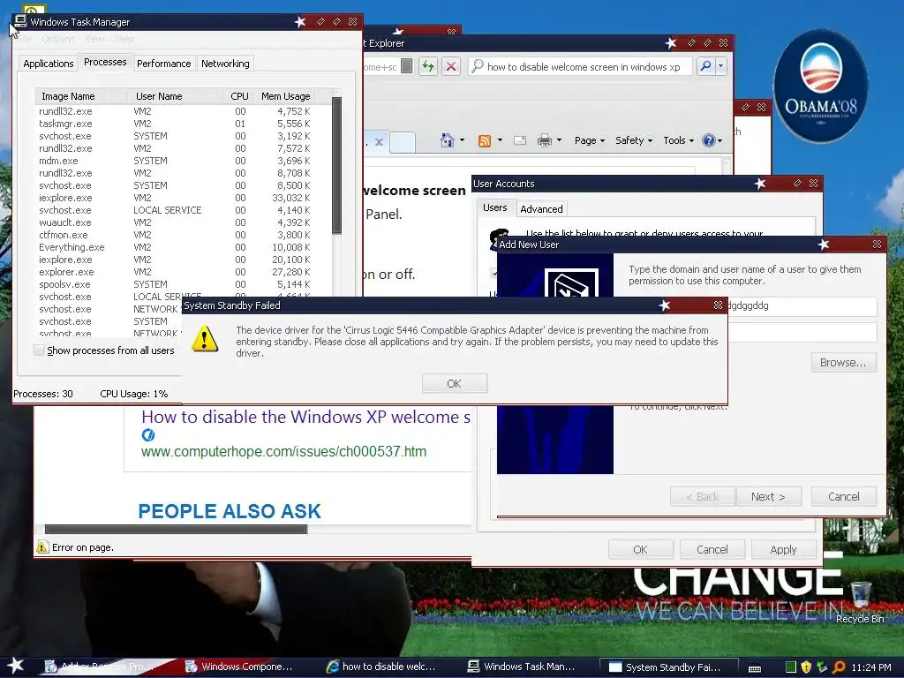Click OK in System Standby Failed dialog
Viewport: 904px width, 678px height.
[x=455, y=383]
